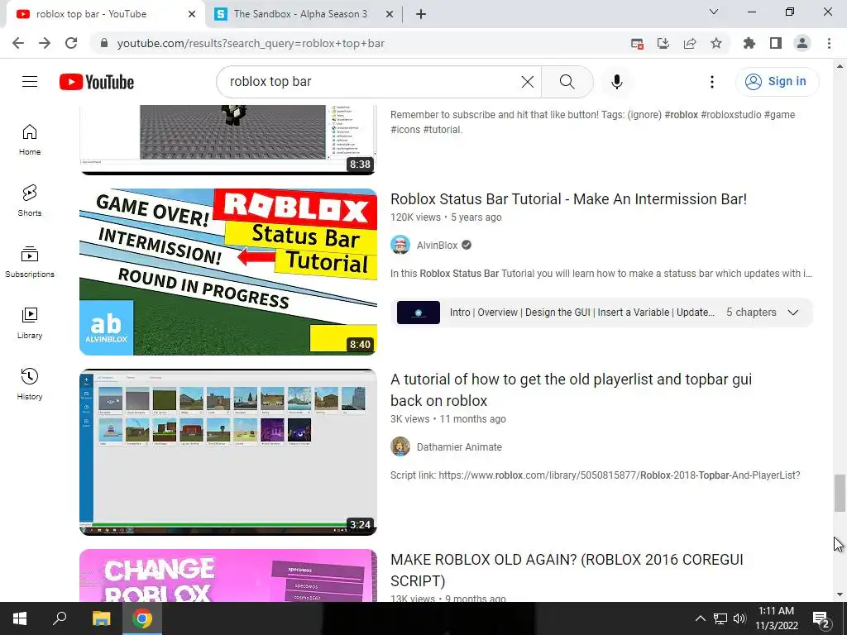847x635 pixels.
Task: Close The Sandbox tab
Action: [x=389, y=14]
